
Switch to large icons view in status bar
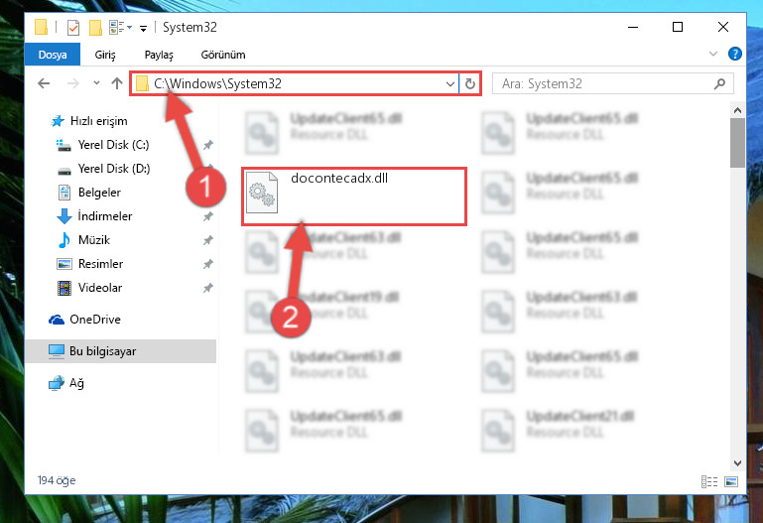point(731,481)
